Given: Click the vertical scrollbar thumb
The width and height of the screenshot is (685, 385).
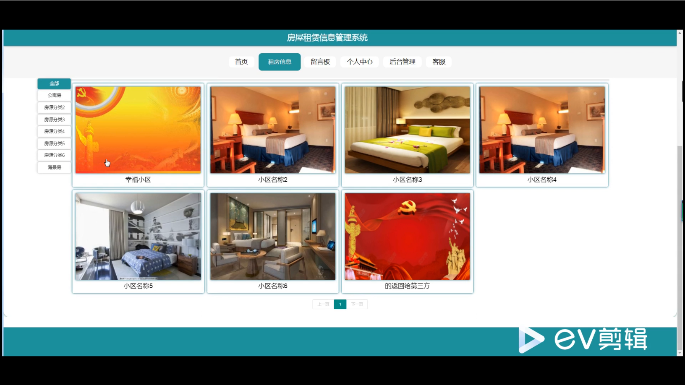Looking at the screenshot, I should [680, 247].
